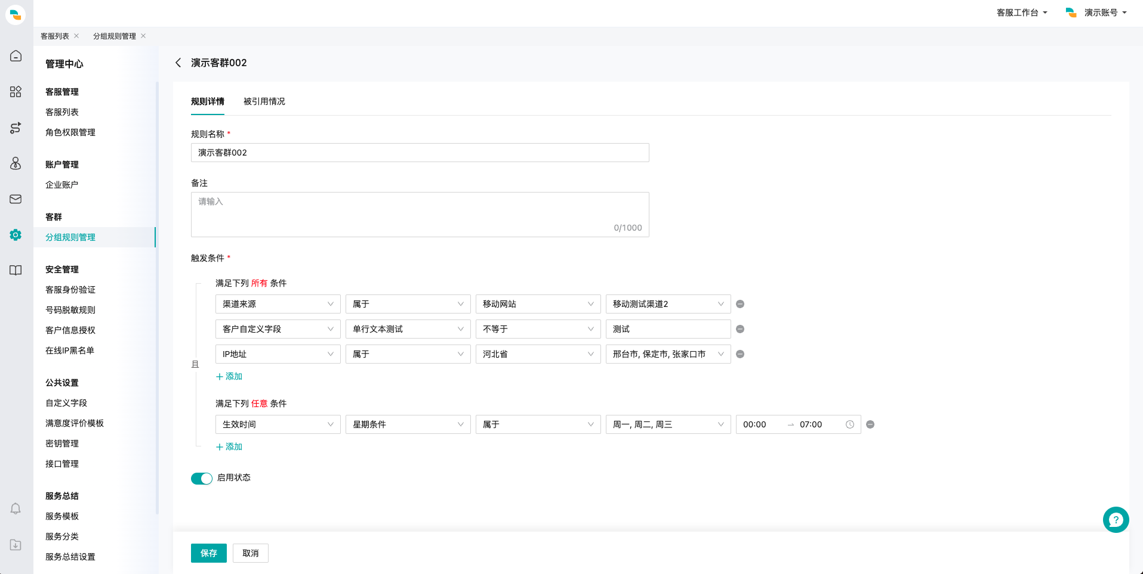Screen dimensions: 1143x574
Task: Close the 客服列表 tab
Action: tap(76, 36)
